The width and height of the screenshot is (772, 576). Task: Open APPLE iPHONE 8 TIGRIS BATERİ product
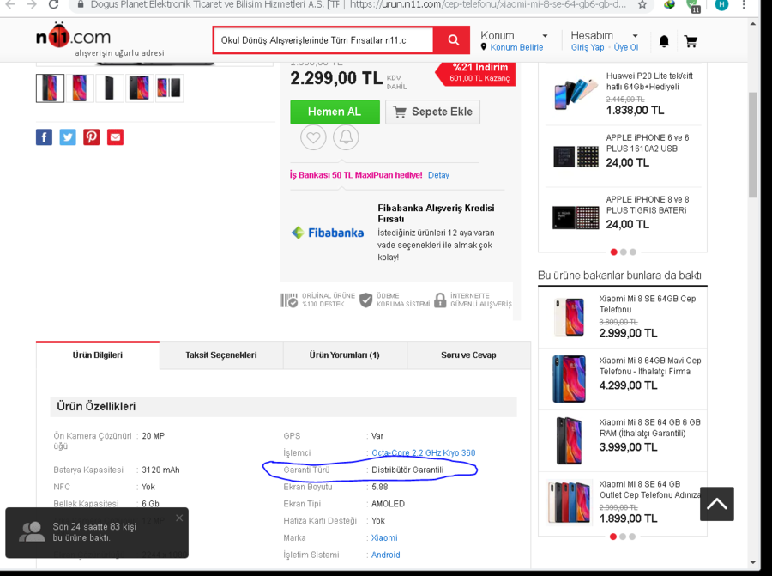(x=648, y=205)
